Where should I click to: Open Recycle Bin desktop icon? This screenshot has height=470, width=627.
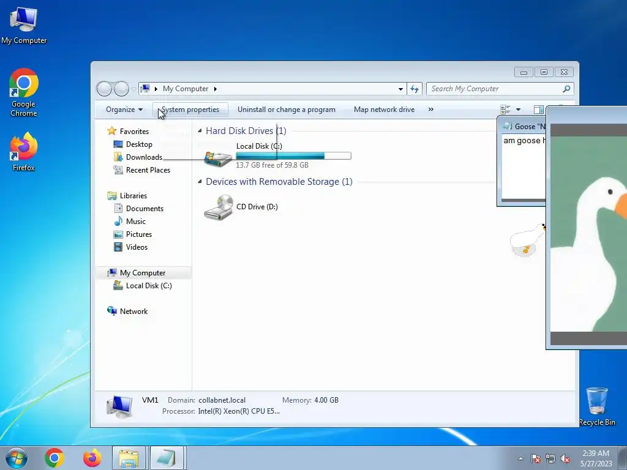[x=597, y=406]
